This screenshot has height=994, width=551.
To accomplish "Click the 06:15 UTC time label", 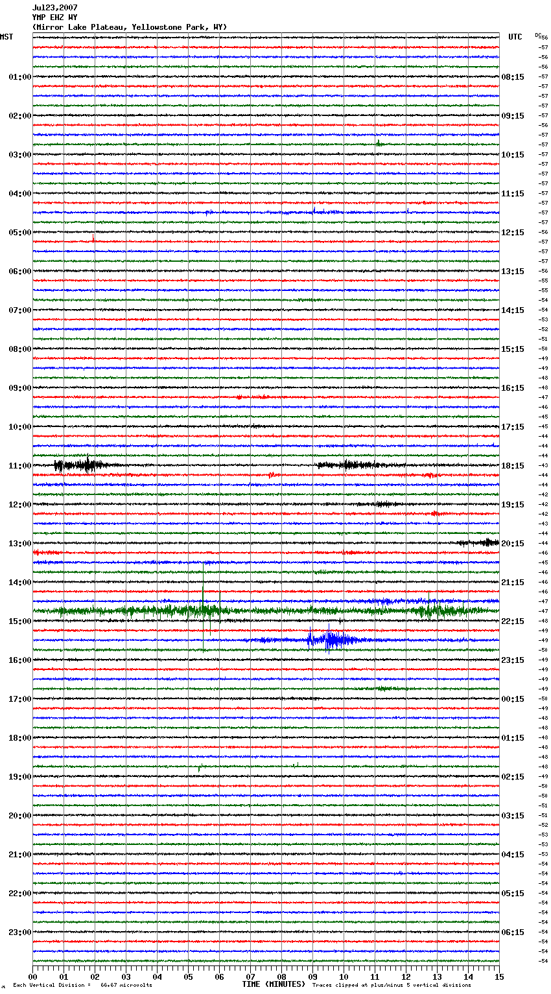I will coord(513,932).
